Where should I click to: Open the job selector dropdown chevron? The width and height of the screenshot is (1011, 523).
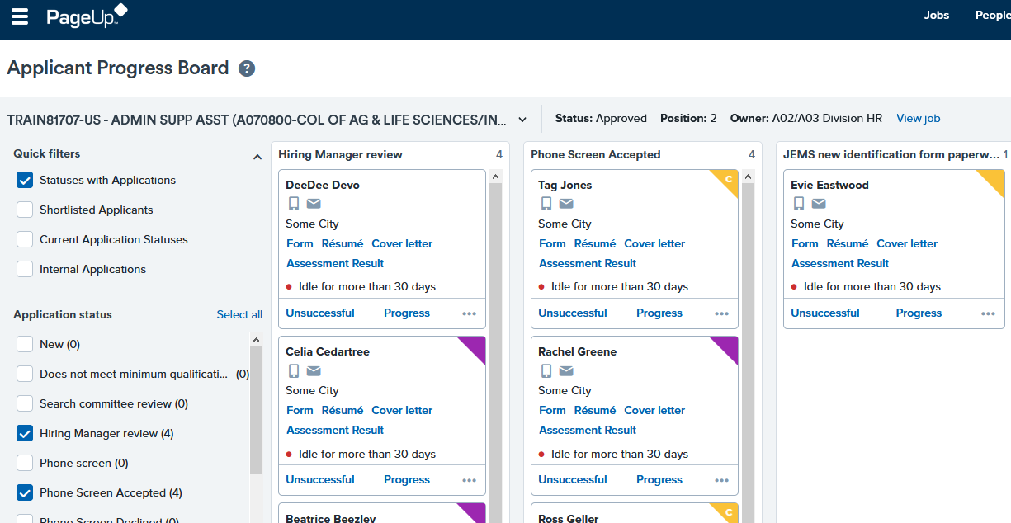(522, 120)
